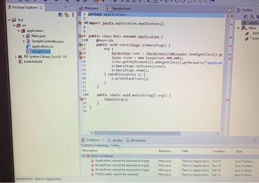Open the Javadoc tab

click(x=117, y=140)
